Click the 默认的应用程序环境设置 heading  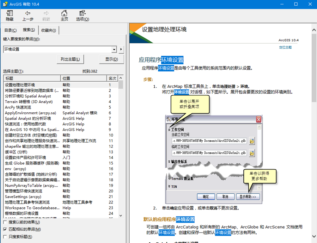tap(169, 219)
